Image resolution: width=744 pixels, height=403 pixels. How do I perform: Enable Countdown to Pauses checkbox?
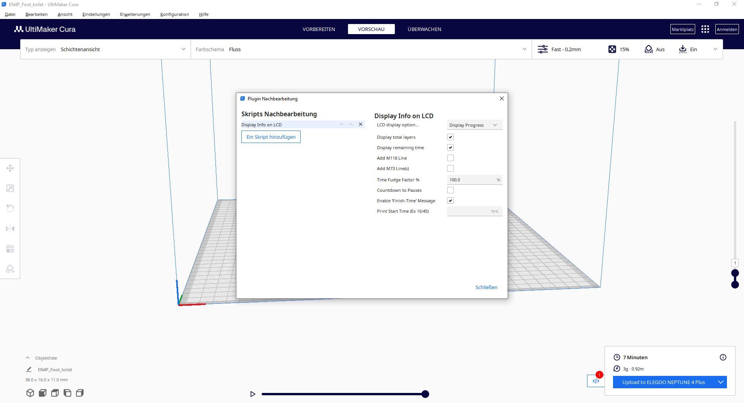click(450, 190)
